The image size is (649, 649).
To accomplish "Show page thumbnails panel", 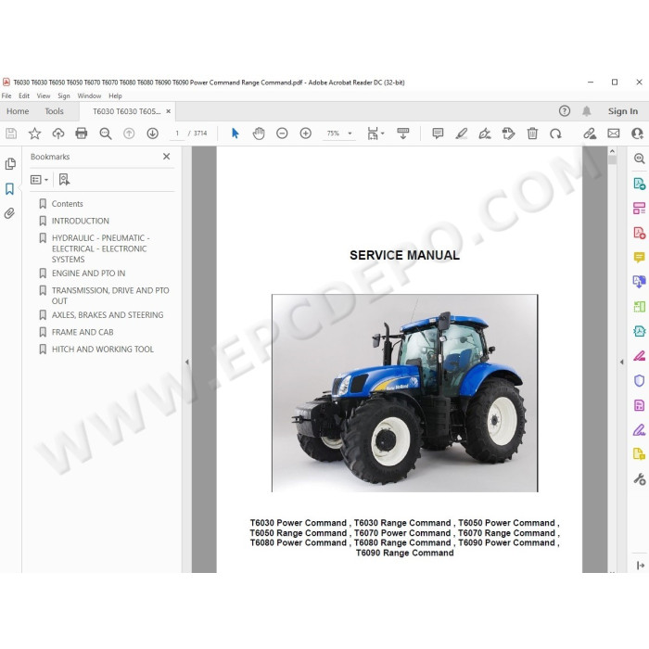I will (x=10, y=164).
